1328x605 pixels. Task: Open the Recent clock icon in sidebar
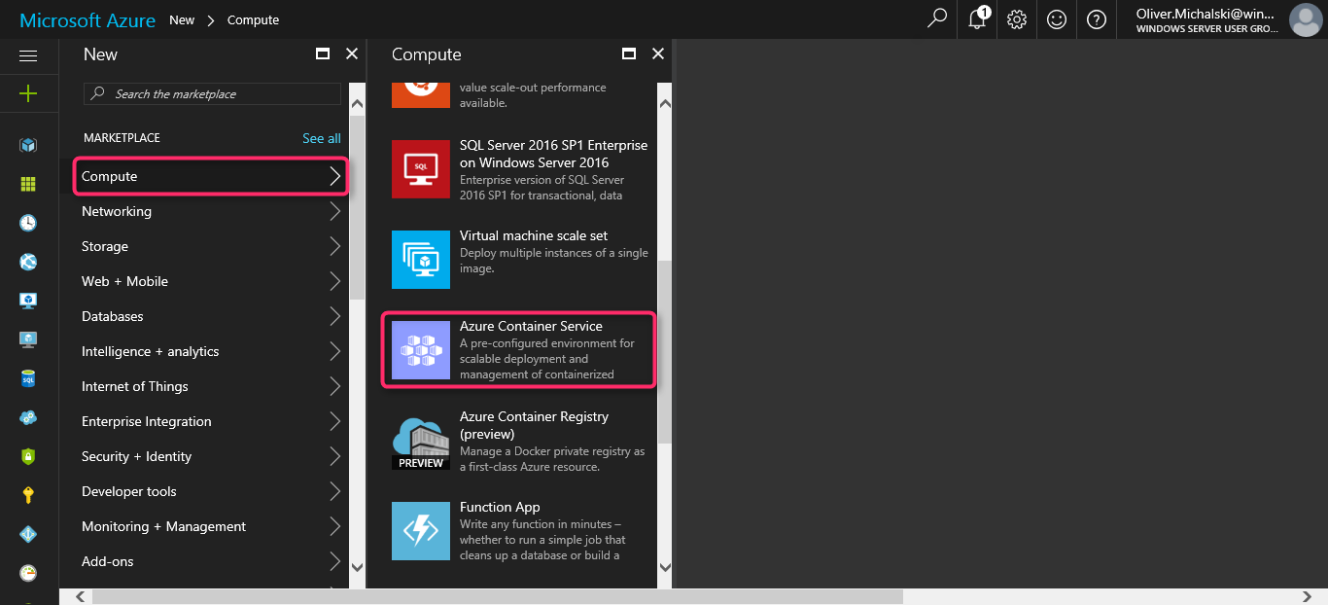tap(28, 223)
